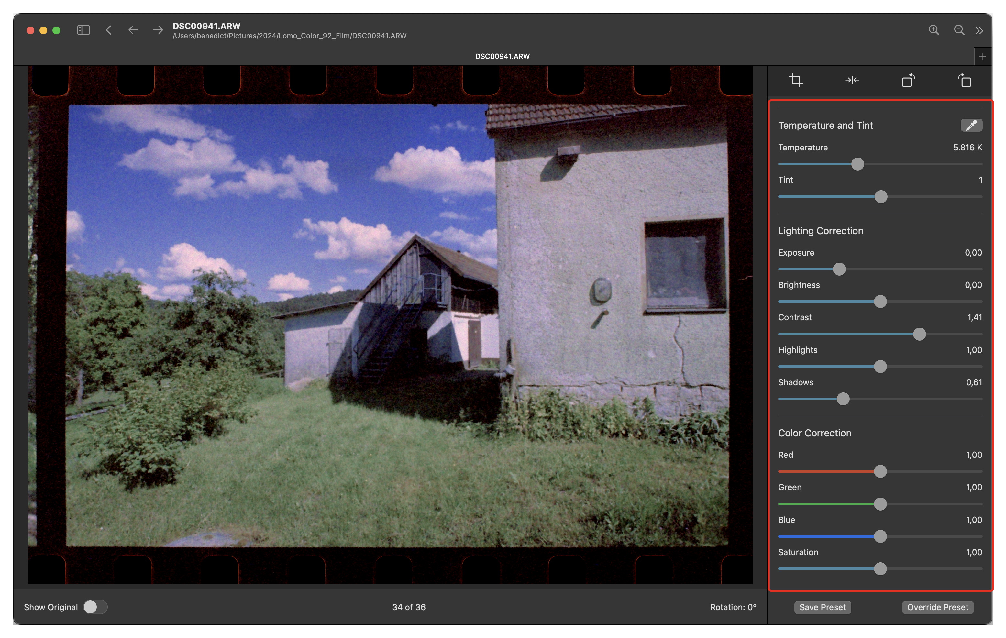1006x638 pixels.
Task: Zoom in on the photo
Action: [x=934, y=30]
